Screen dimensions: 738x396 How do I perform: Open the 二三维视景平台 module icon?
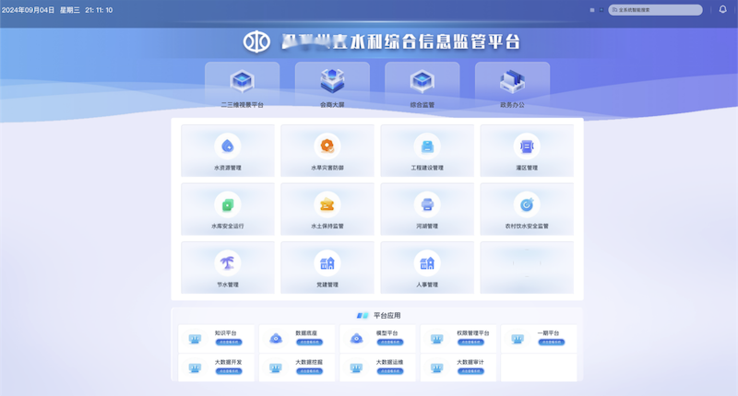click(242, 81)
